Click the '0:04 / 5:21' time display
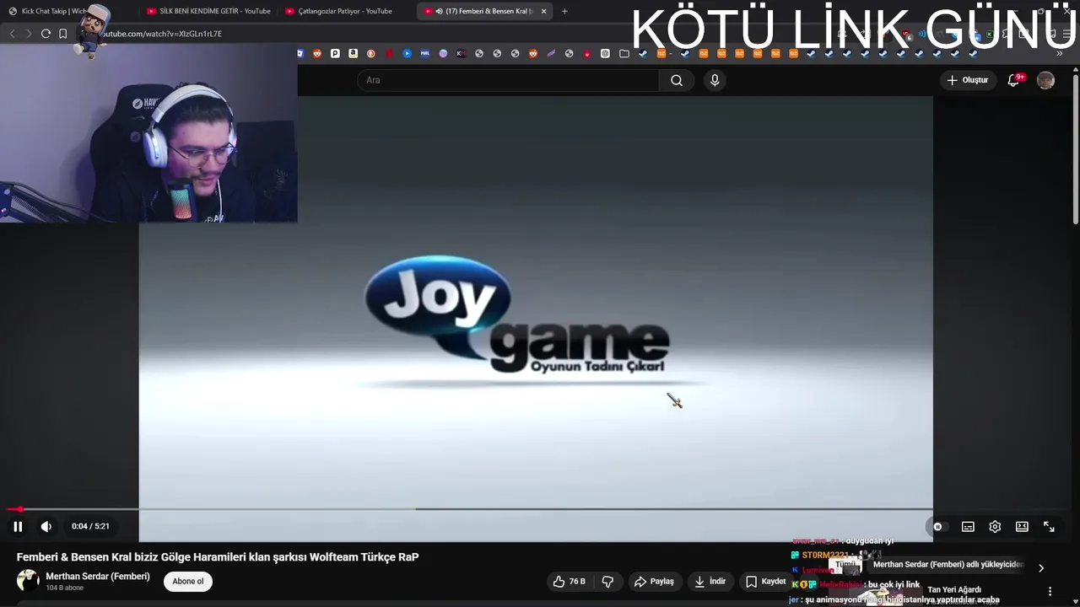The image size is (1080, 607). tap(90, 526)
